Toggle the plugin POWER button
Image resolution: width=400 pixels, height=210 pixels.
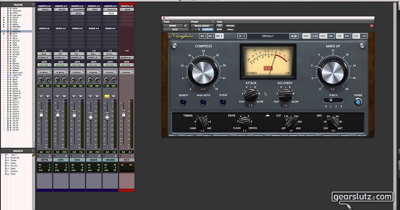pyautogui.click(x=358, y=102)
